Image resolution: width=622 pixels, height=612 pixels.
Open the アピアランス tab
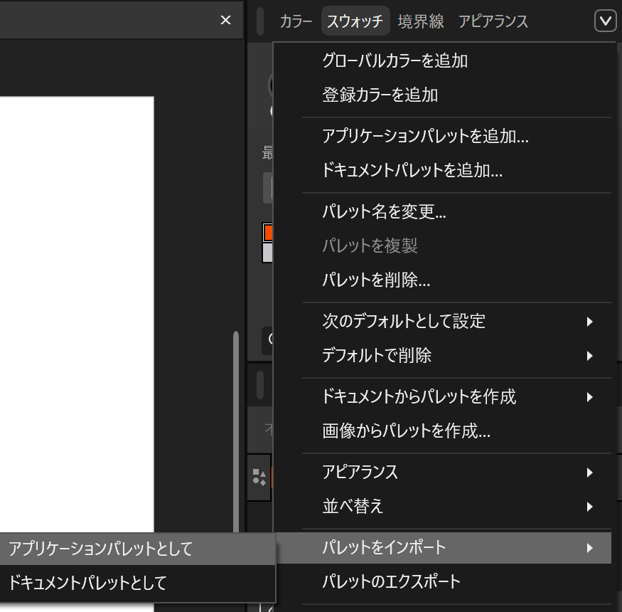point(493,21)
